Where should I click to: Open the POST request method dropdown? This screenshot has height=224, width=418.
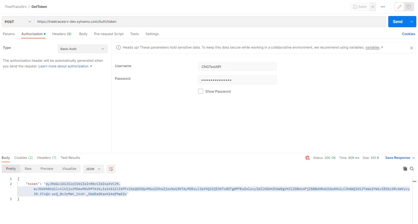click(x=17, y=21)
